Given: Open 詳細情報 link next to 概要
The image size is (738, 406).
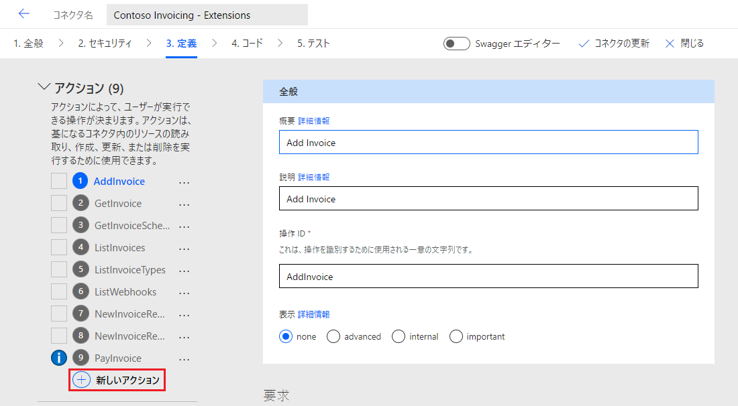Looking at the screenshot, I should (x=313, y=121).
